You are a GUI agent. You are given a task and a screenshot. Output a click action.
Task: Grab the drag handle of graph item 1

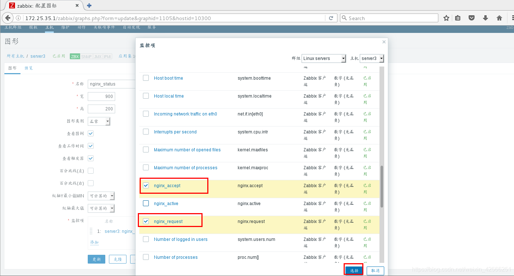pyautogui.click(x=91, y=231)
